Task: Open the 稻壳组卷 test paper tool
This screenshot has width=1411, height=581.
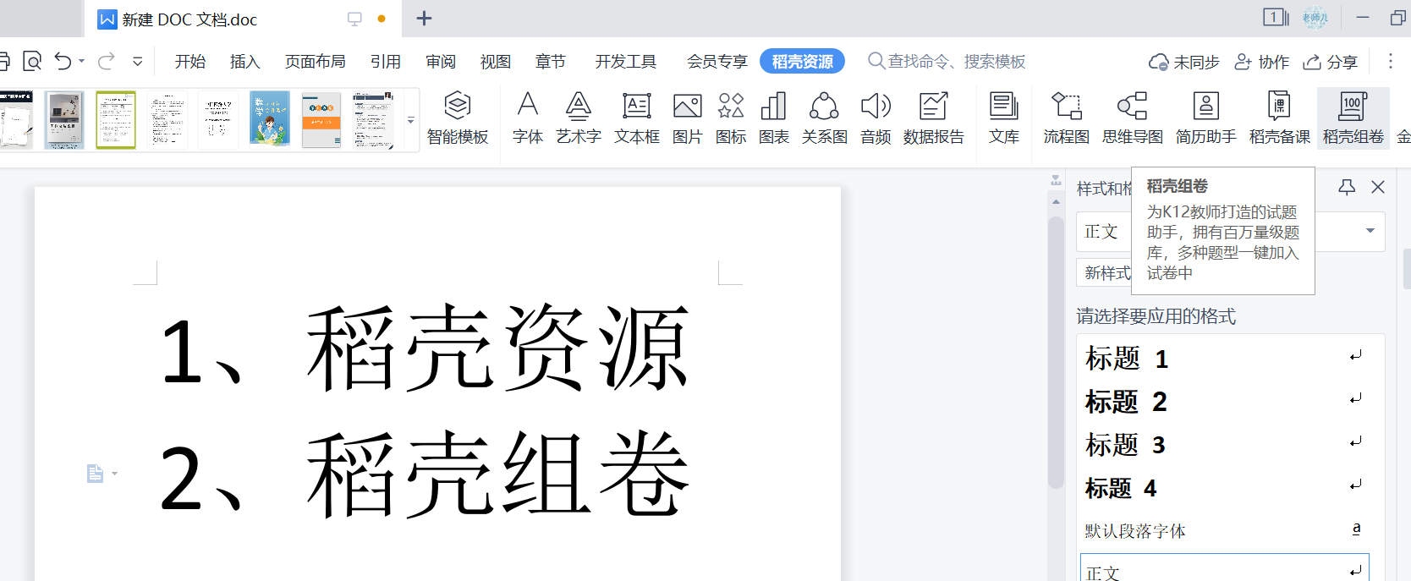Action: (x=1353, y=118)
